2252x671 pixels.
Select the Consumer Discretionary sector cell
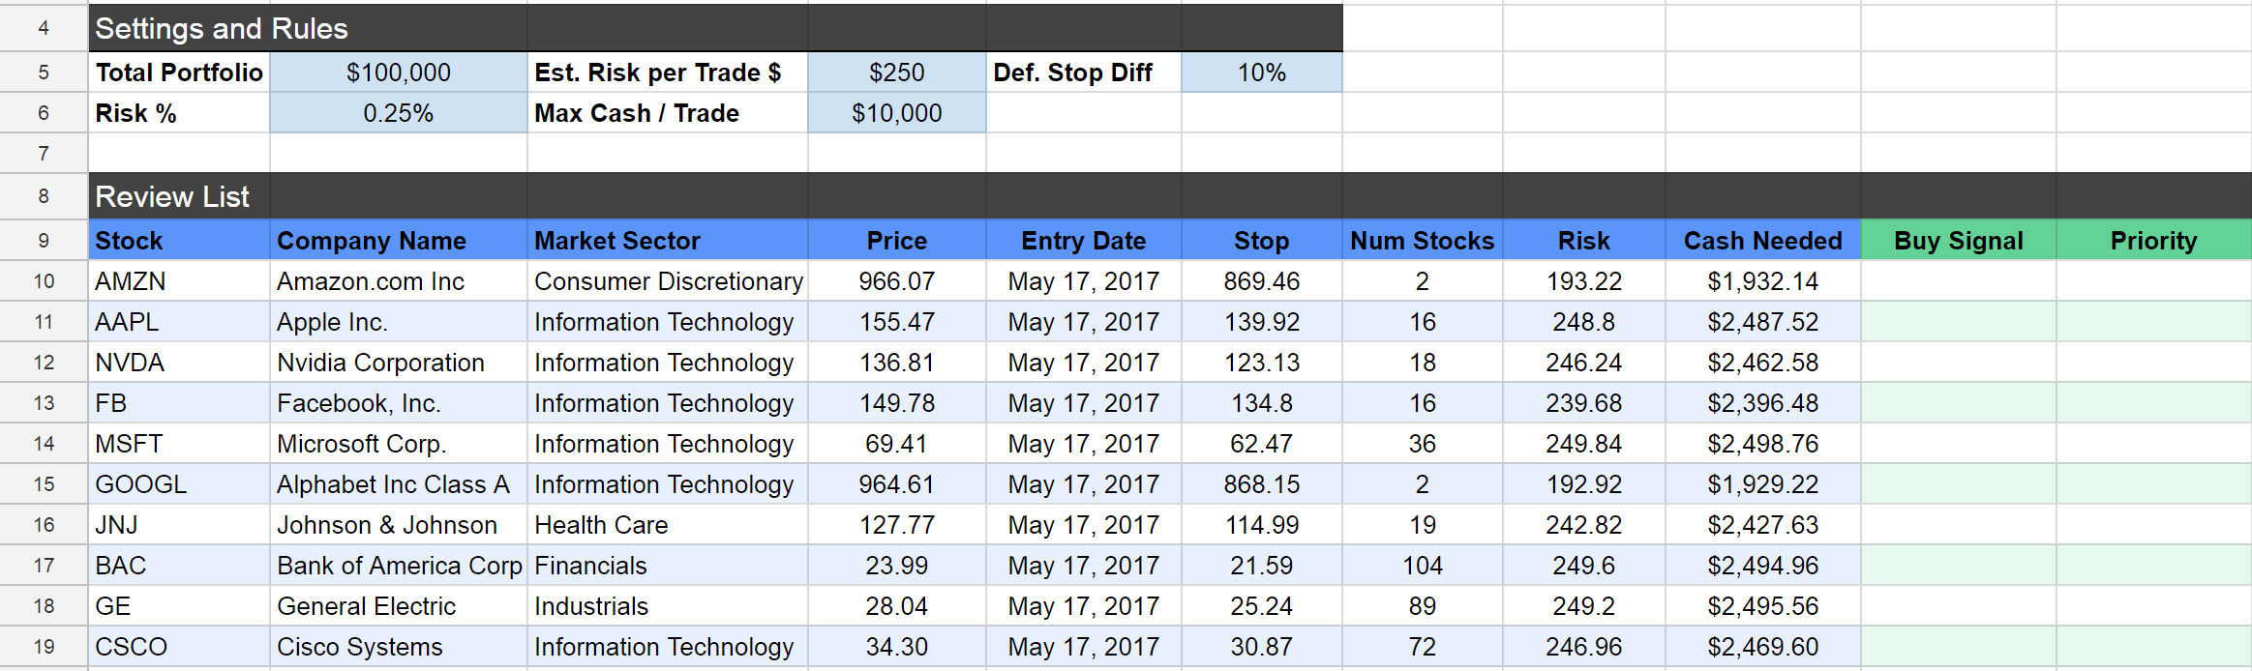coord(667,281)
